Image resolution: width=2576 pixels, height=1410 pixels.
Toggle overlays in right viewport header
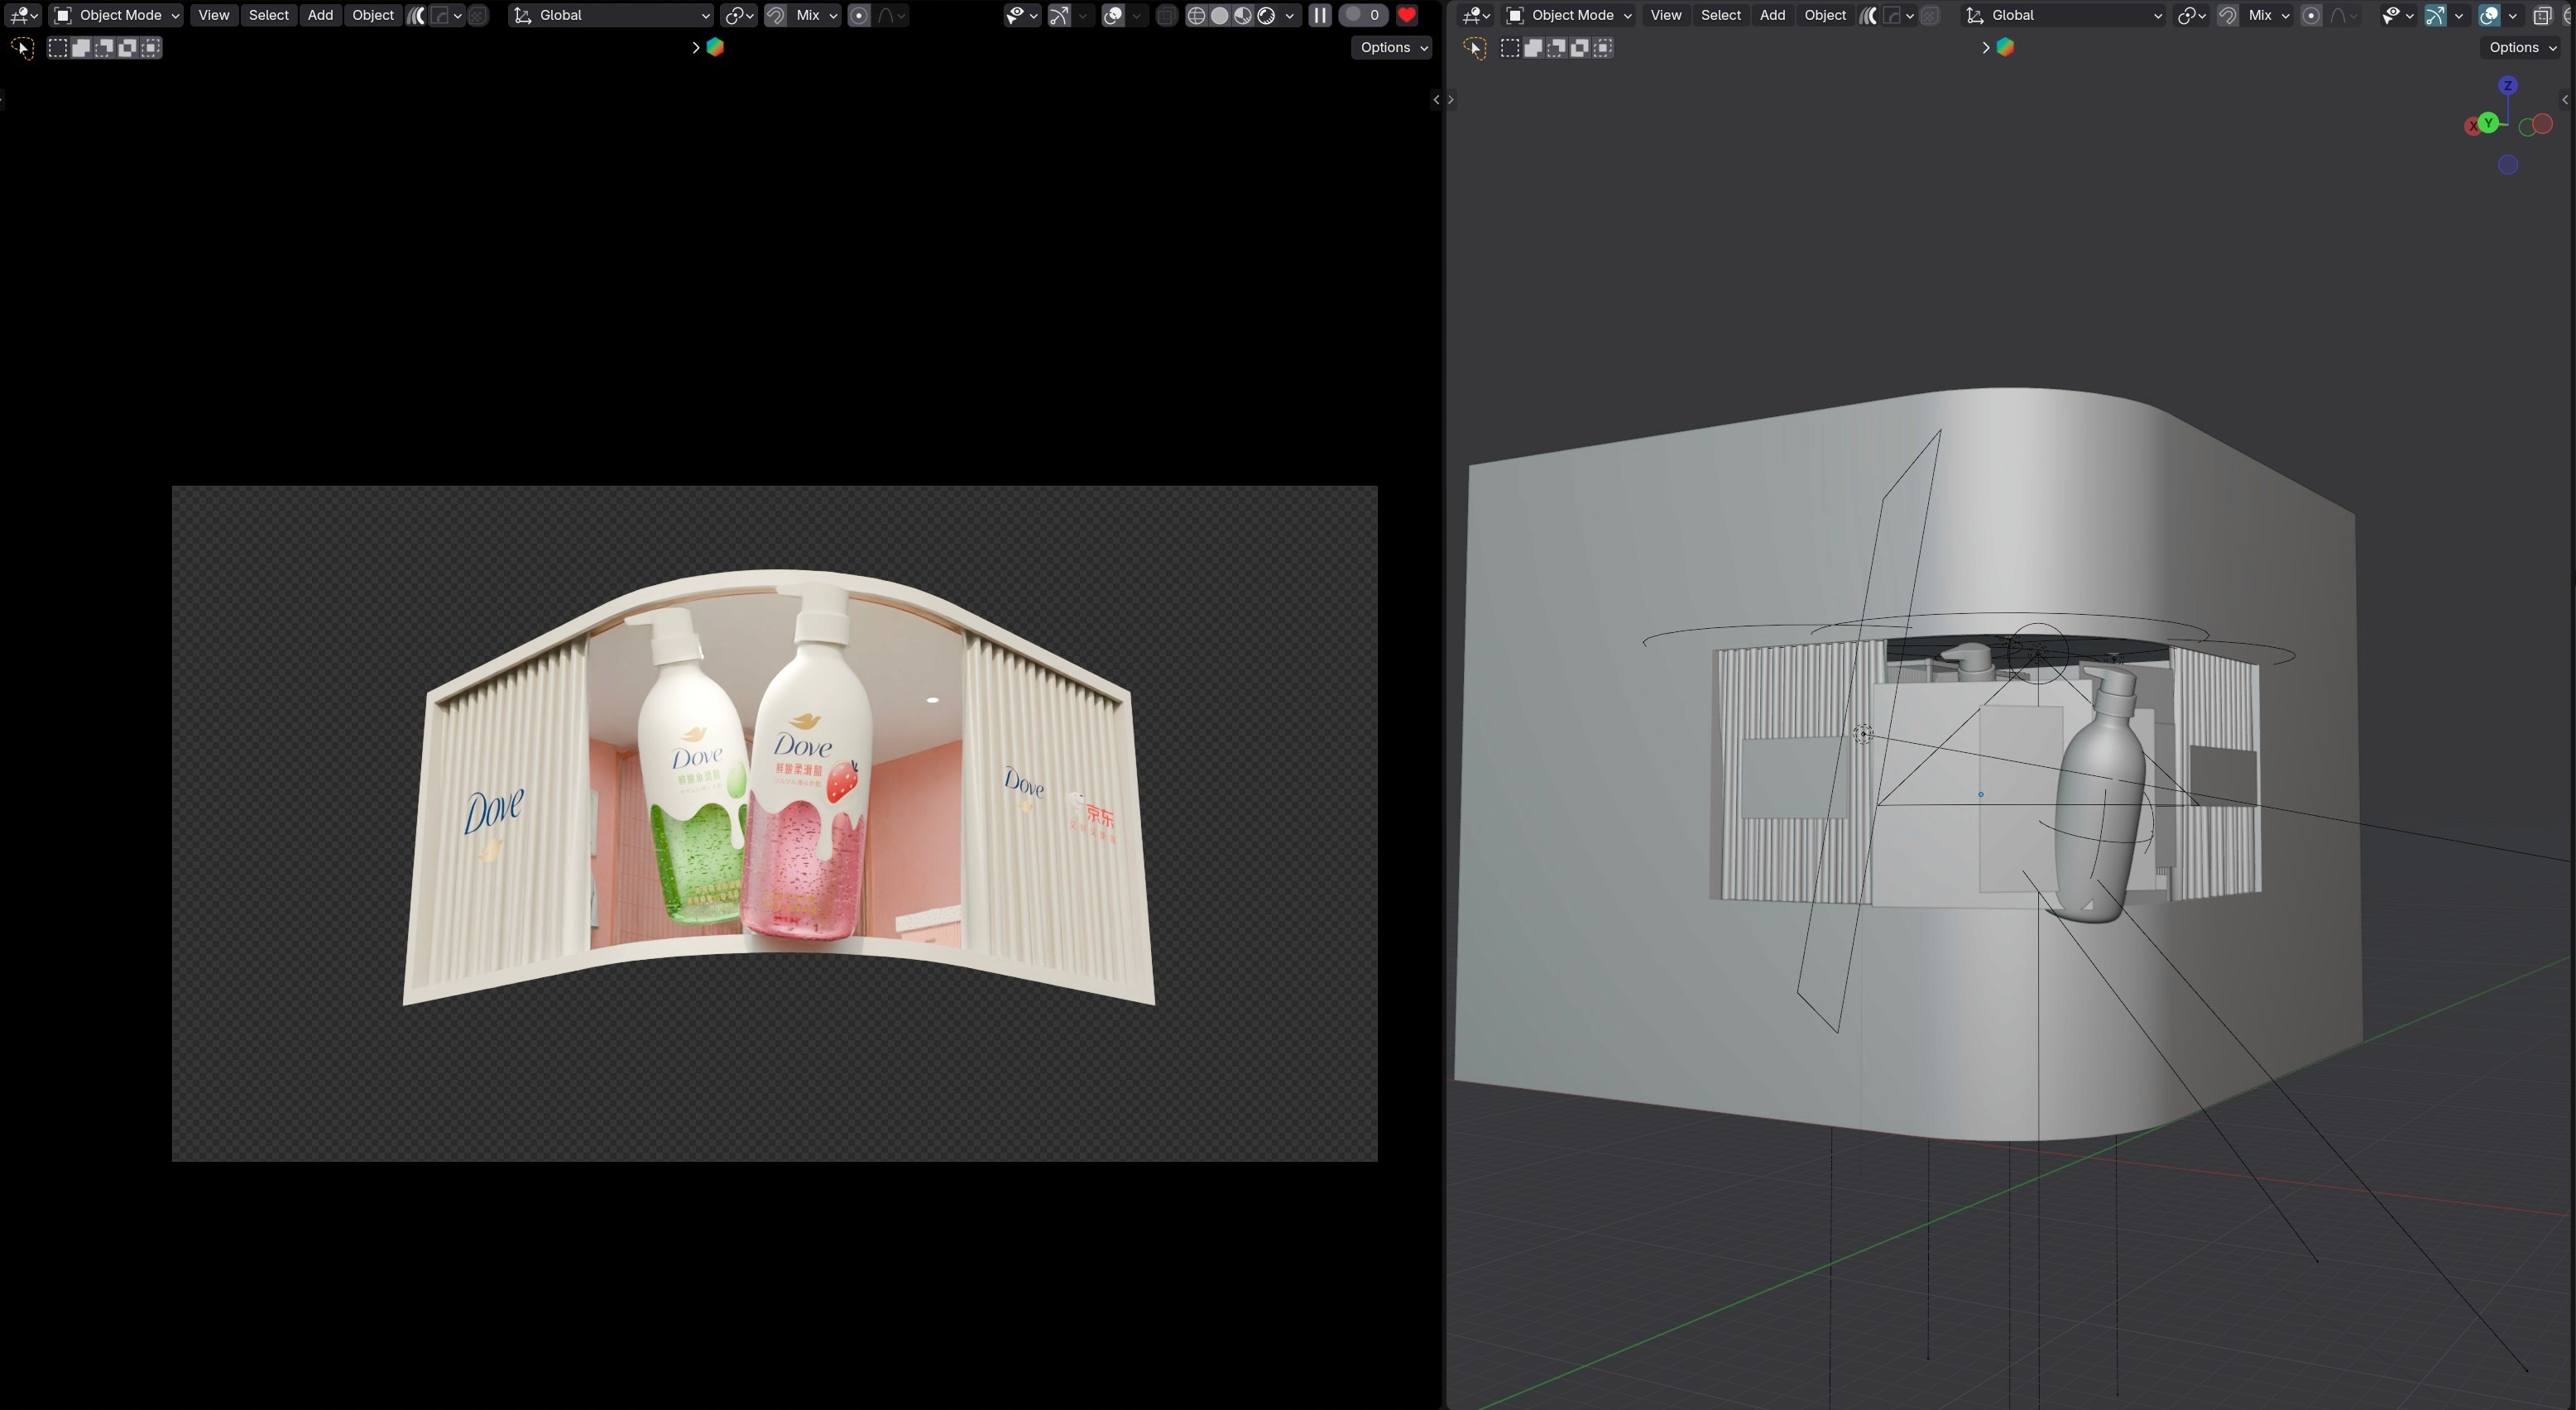pyautogui.click(x=2489, y=15)
